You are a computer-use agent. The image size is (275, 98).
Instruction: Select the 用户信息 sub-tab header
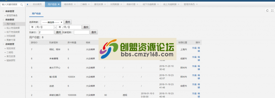[36, 13]
